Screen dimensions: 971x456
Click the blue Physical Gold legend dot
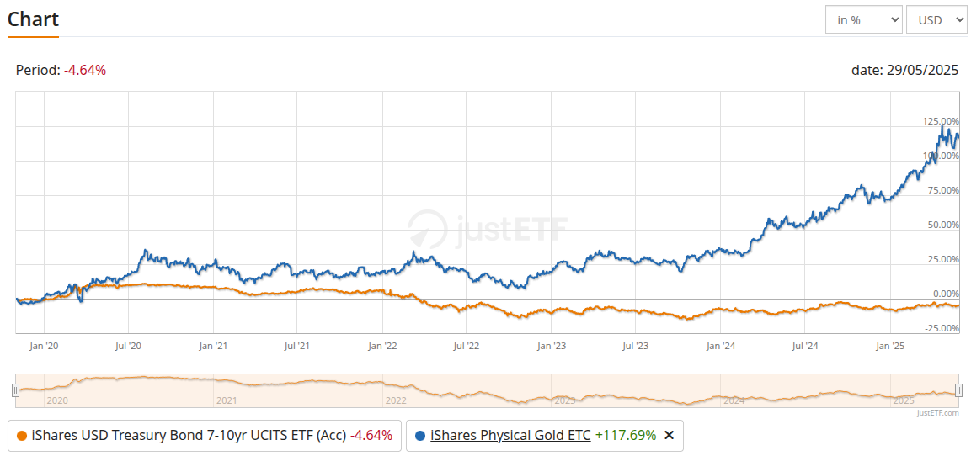[420, 436]
